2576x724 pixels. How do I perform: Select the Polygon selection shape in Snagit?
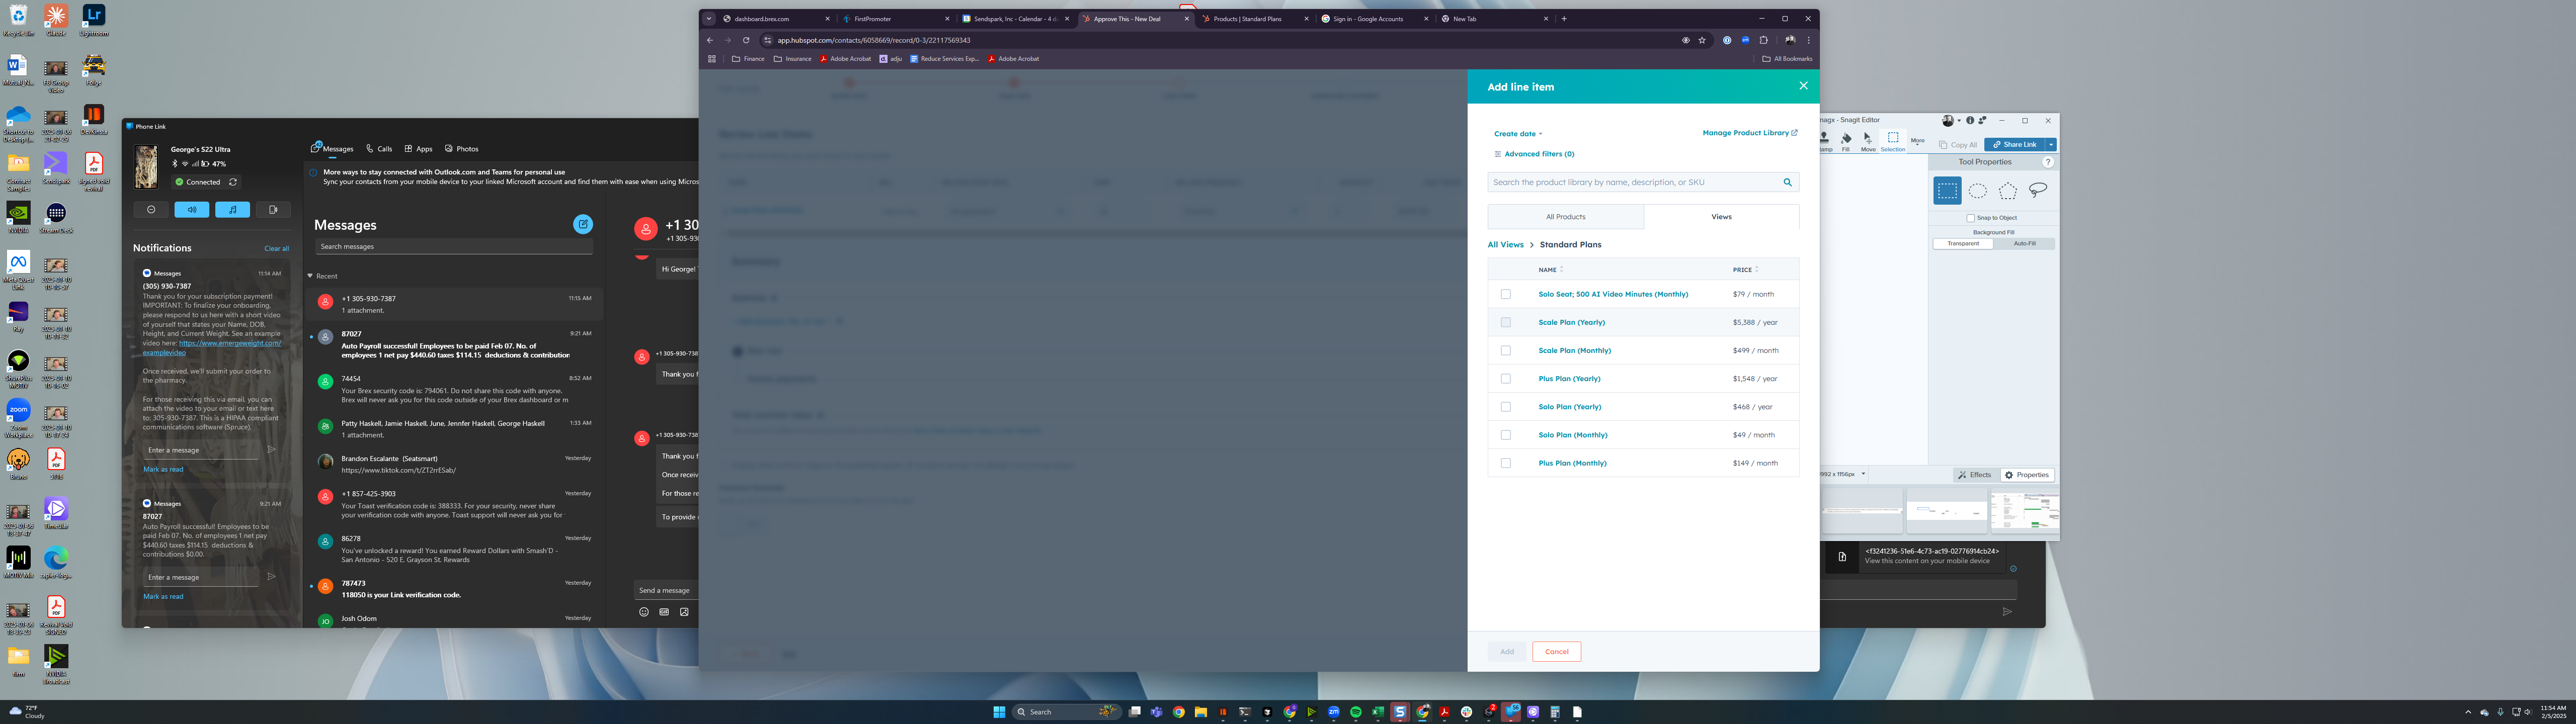(2008, 190)
